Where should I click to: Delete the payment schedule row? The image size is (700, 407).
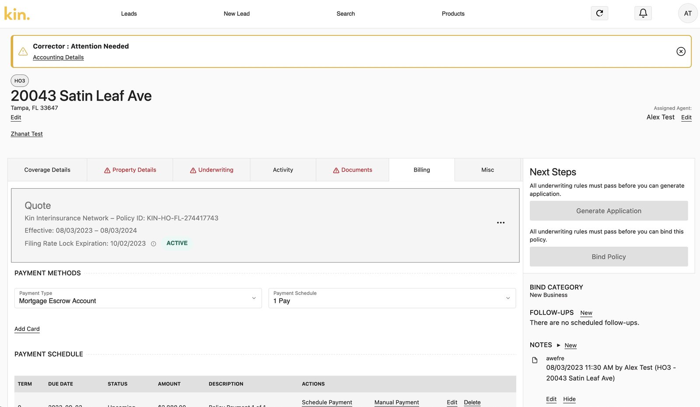pos(472,403)
